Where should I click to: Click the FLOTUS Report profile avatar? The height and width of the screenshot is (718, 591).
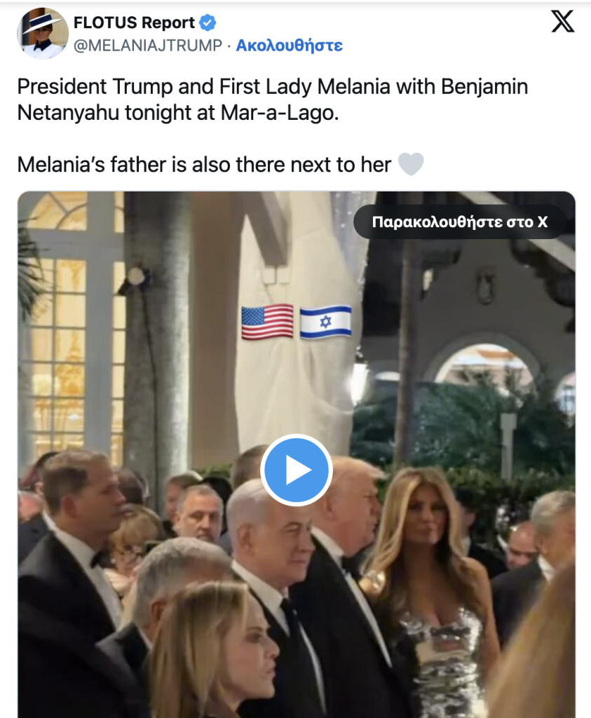pos(43,34)
